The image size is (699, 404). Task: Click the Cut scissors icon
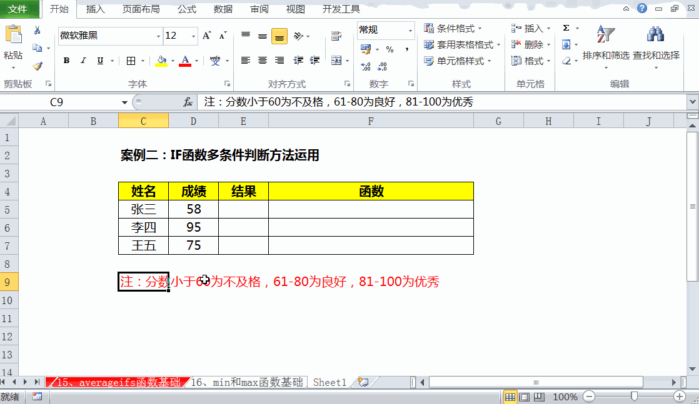37,31
